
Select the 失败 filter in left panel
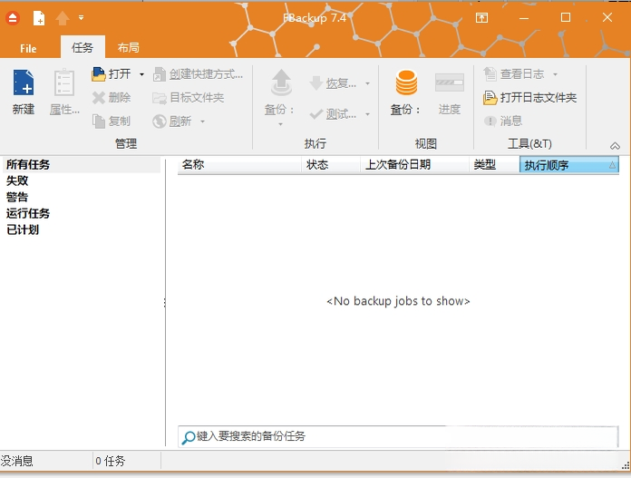click(17, 180)
